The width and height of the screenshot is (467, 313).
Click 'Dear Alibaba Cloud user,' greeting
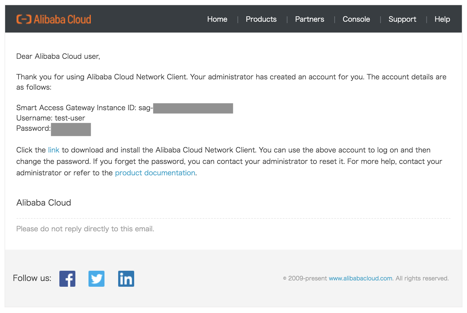tap(58, 56)
